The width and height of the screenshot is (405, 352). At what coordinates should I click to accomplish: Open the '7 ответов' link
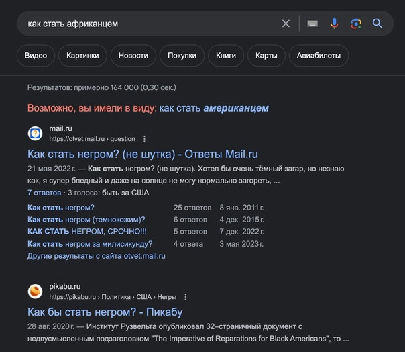(x=44, y=193)
